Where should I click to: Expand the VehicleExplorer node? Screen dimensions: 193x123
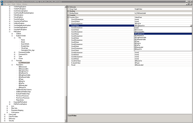point(10,15)
